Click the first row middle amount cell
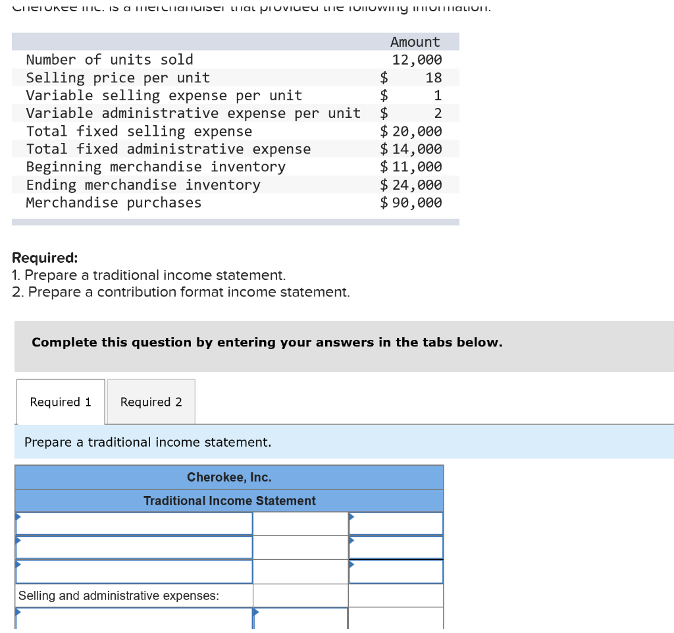The height and width of the screenshot is (633, 674). pos(300,523)
